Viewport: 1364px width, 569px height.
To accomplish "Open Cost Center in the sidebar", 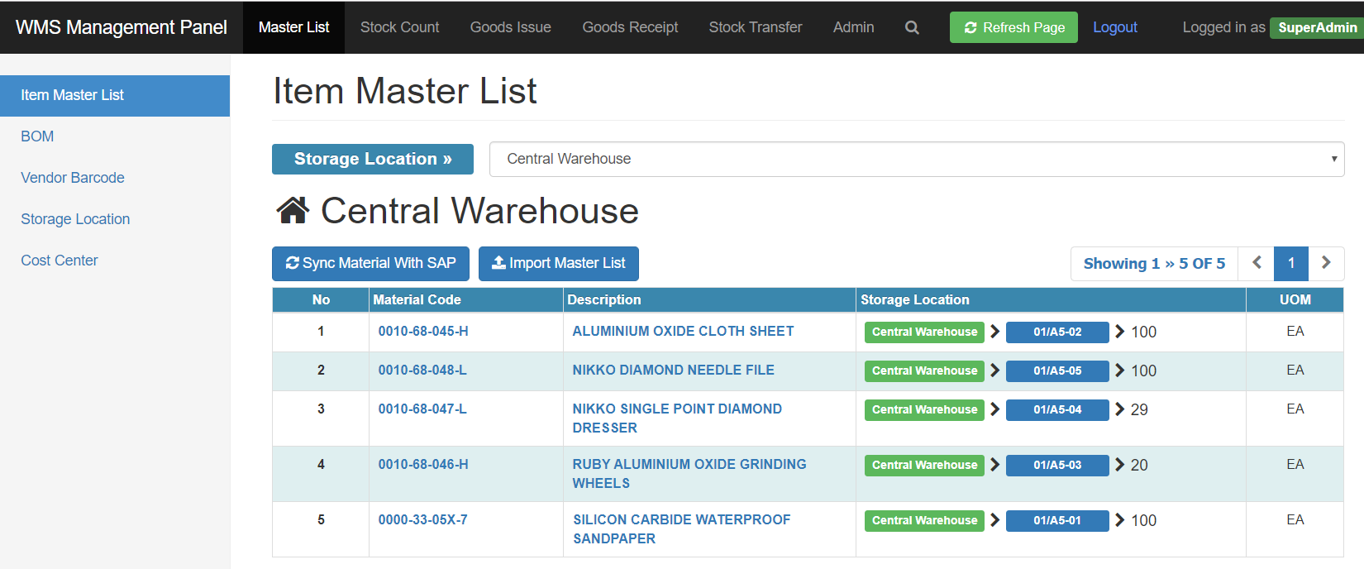I will tap(60, 261).
